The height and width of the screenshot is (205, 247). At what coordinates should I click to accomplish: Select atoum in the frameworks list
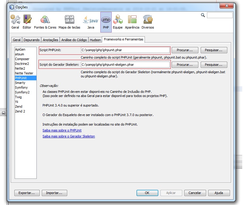tap(25, 54)
